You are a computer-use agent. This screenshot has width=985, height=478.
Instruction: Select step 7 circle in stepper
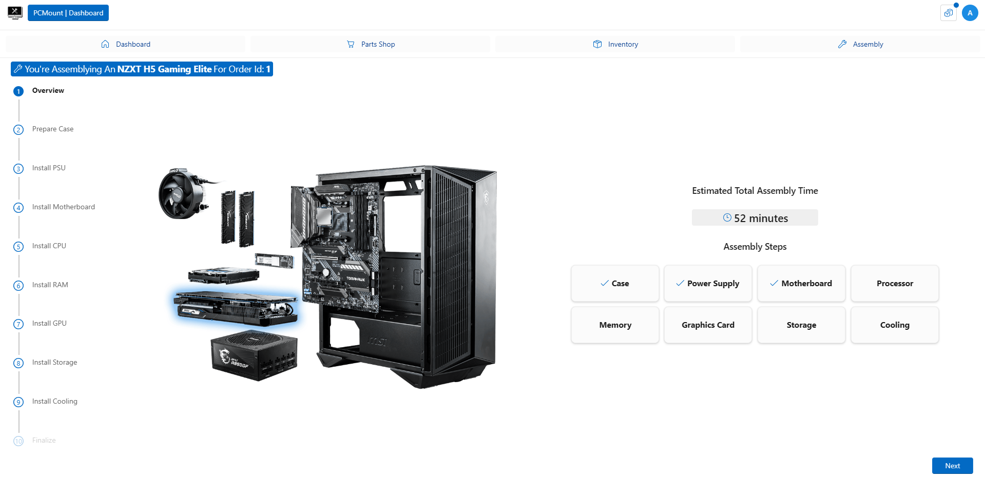(18, 324)
